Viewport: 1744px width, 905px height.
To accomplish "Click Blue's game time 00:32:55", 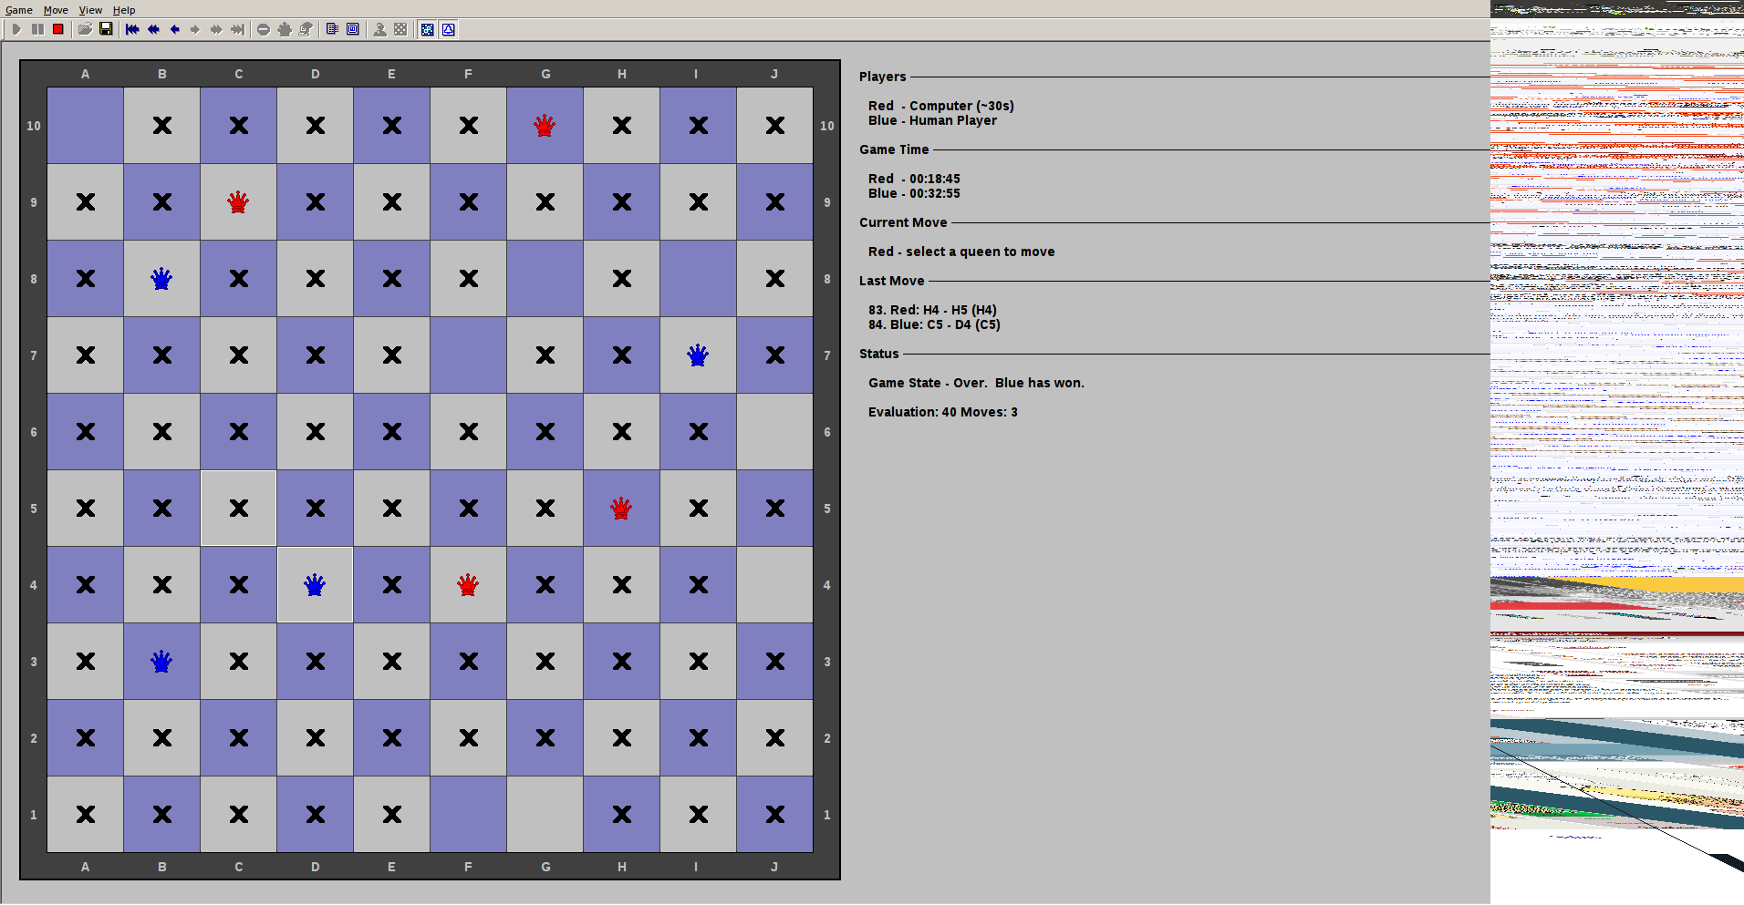I will pos(914,193).
